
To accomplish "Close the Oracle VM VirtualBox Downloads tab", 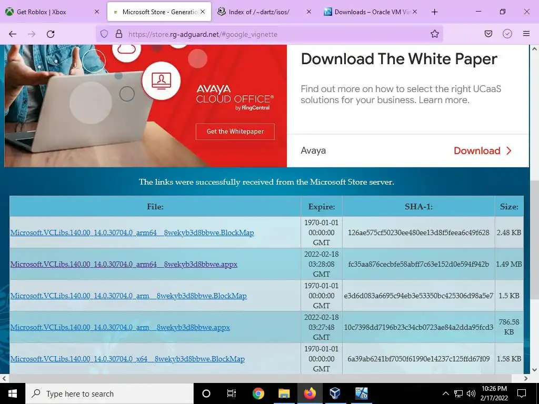I will pyautogui.click(x=415, y=12).
